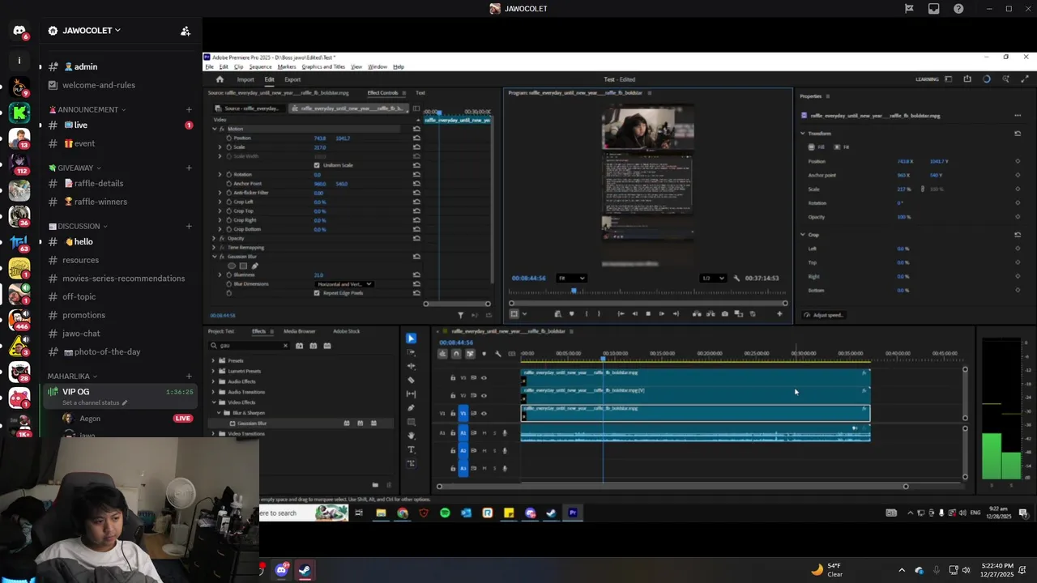1037x583 pixels.
Task: Open the JAWOCOLET server dropdown in Discord
Action: [x=92, y=31]
